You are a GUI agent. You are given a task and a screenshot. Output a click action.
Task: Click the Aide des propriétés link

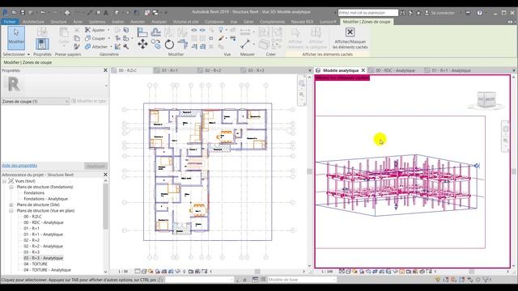19,165
